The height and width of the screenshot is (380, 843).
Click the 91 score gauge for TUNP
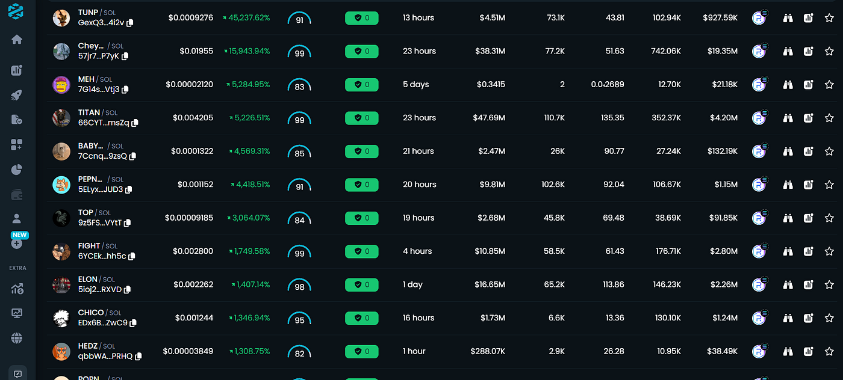click(299, 18)
